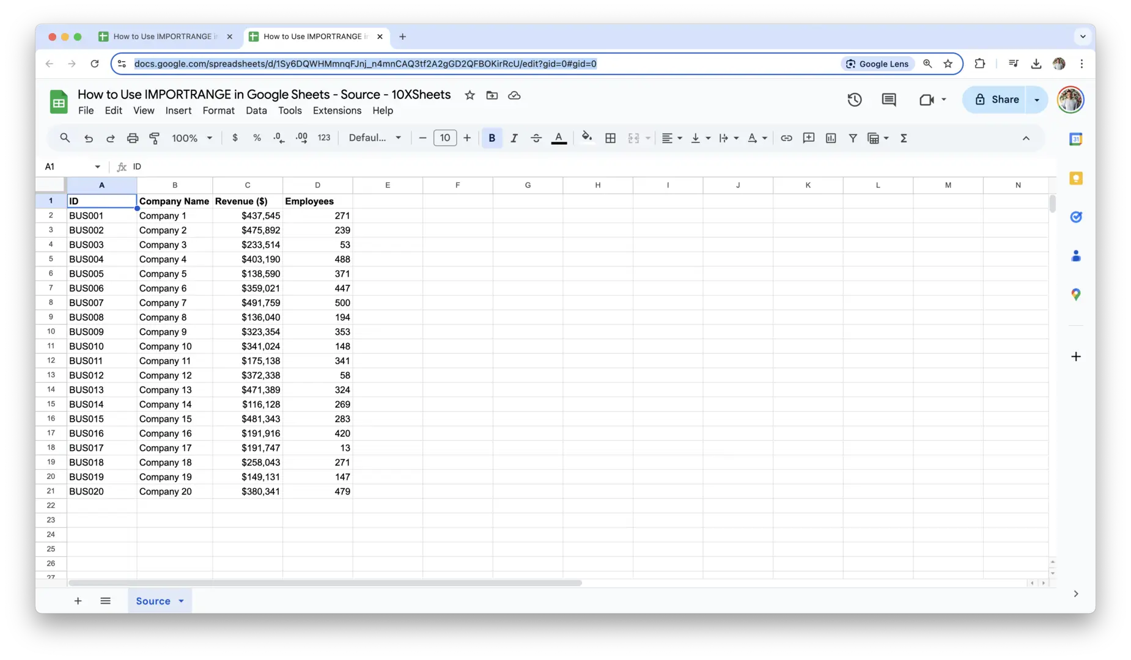Viewport: 1131px width, 660px height.
Task: Apply bold formatting to the selection
Action: click(492, 138)
